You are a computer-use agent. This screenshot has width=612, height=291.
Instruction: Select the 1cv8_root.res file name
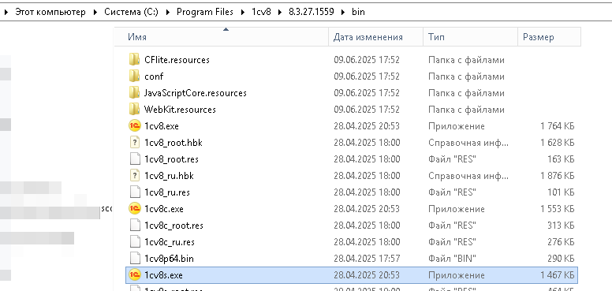(171, 159)
